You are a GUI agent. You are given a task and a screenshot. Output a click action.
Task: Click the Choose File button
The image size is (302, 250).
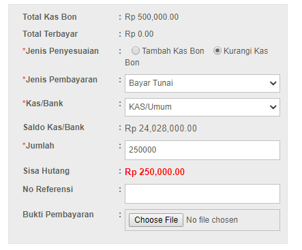[x=156, y=220]
